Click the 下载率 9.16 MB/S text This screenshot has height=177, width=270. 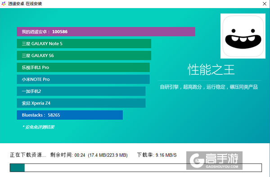[157, 155]
